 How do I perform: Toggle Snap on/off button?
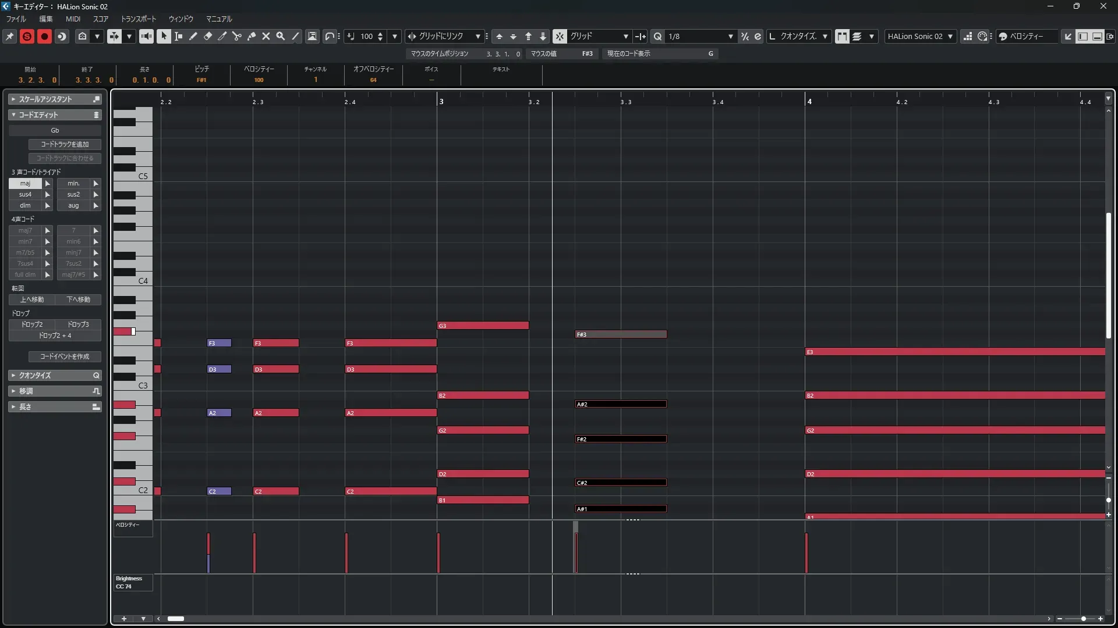tap(559, 36)
